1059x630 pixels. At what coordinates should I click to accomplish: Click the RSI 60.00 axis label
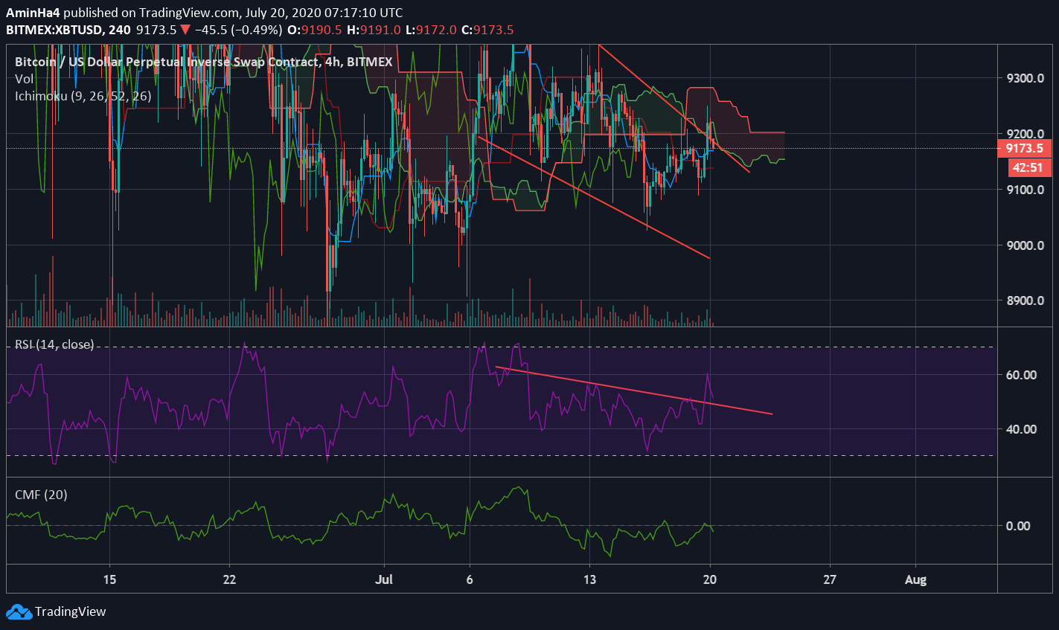click(x=1021, y=375)
